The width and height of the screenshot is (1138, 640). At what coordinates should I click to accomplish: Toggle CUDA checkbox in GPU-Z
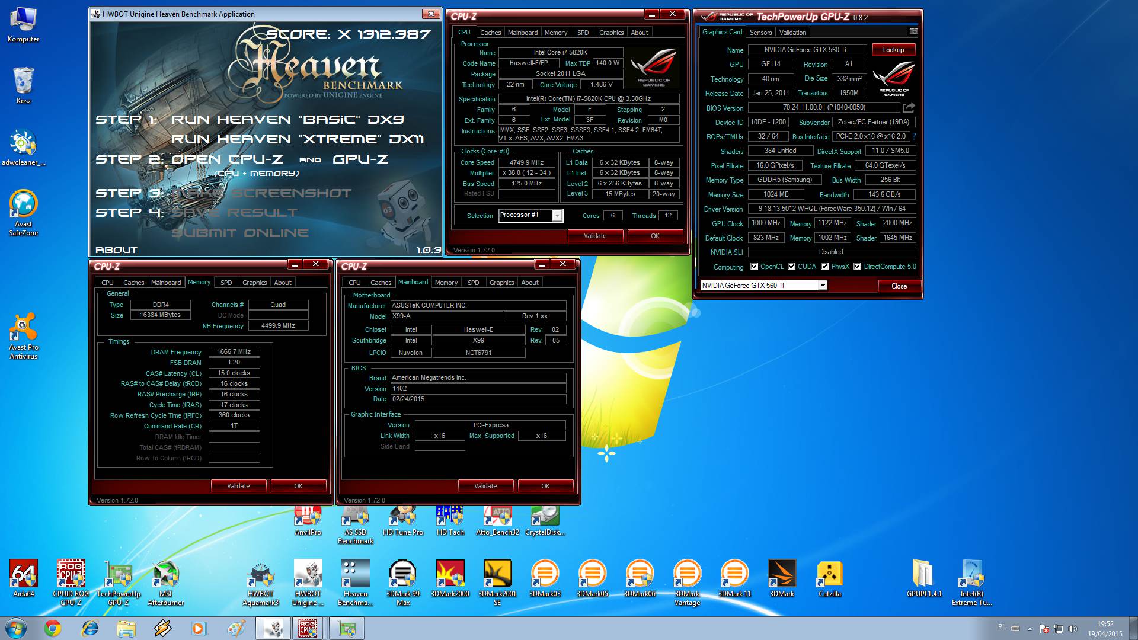coord(791,267)
